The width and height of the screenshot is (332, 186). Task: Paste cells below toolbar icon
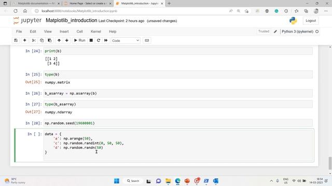point(50,40)
